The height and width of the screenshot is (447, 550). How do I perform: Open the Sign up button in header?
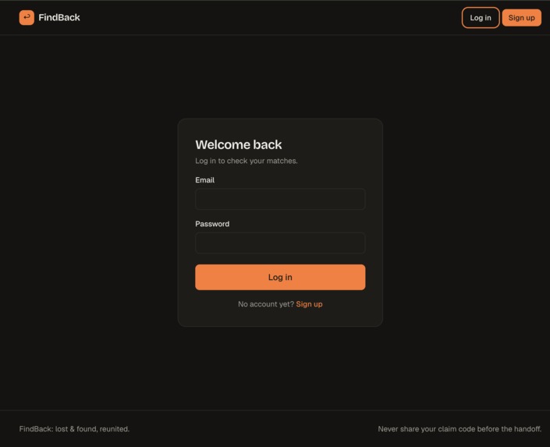click(x=522, y=17)
